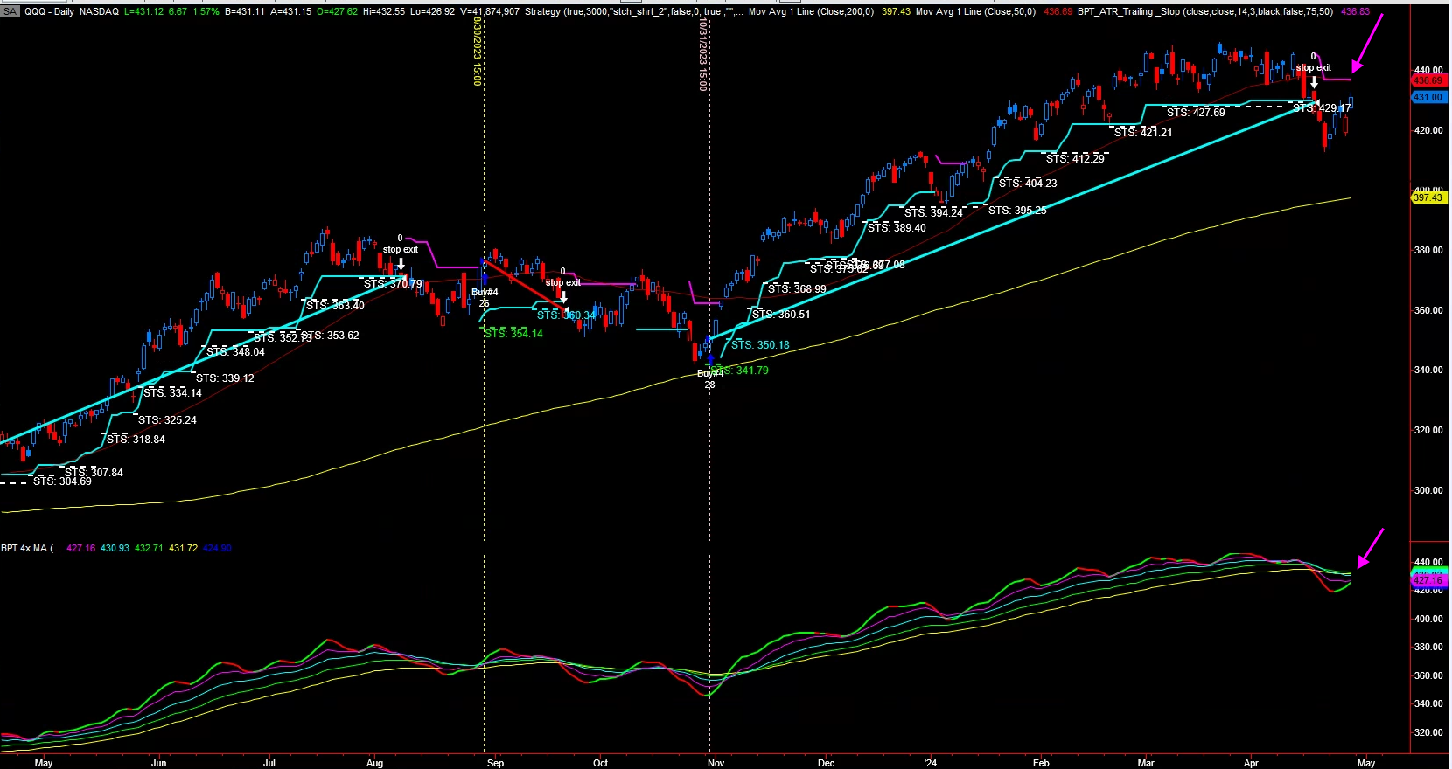This screenshot has height=769, width=1452.
Task: Select the Mov Avg 1 Line (Close,200,0) label
Action: click(811, 11)
